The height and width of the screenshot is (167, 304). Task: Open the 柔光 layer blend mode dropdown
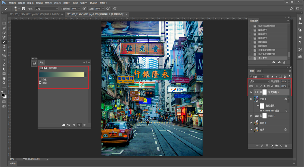tap(259, 81)
